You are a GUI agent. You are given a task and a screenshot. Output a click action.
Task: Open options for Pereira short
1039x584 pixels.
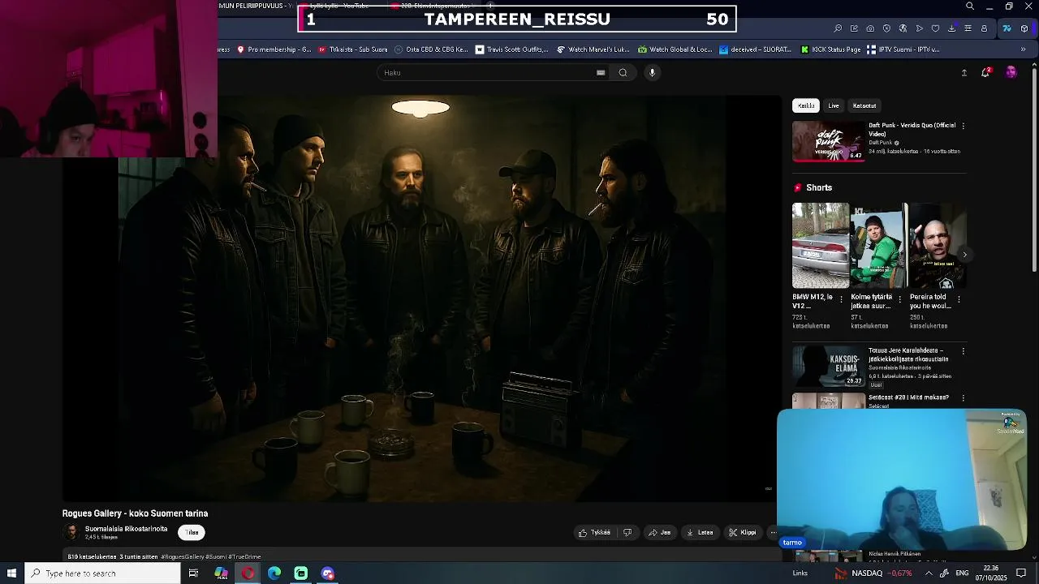click(x=959, y=299)
